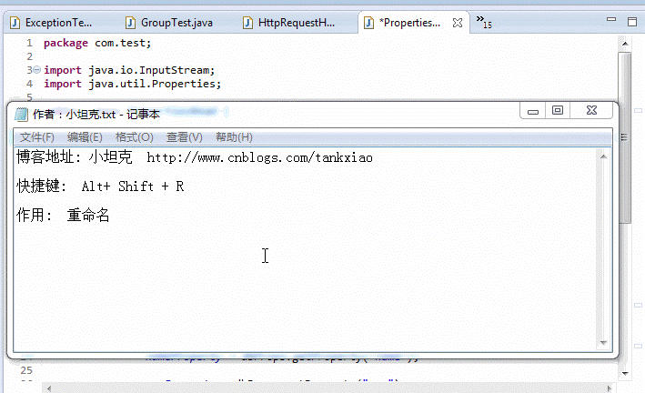The width and height of the screenshot is (645, 393).
Task: Open the GroupTest.java editor tab
Action: pos(169,23)
